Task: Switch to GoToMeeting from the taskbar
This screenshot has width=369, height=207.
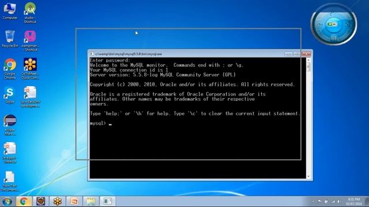Action: click(58, 201)
